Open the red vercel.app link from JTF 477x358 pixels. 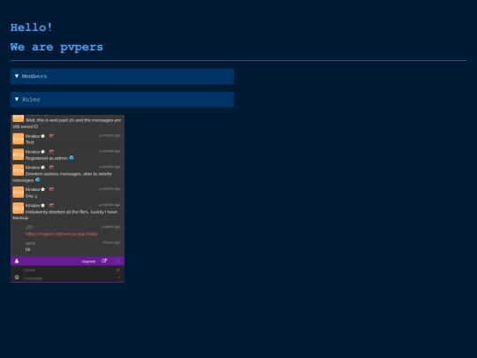coord(62,233)
